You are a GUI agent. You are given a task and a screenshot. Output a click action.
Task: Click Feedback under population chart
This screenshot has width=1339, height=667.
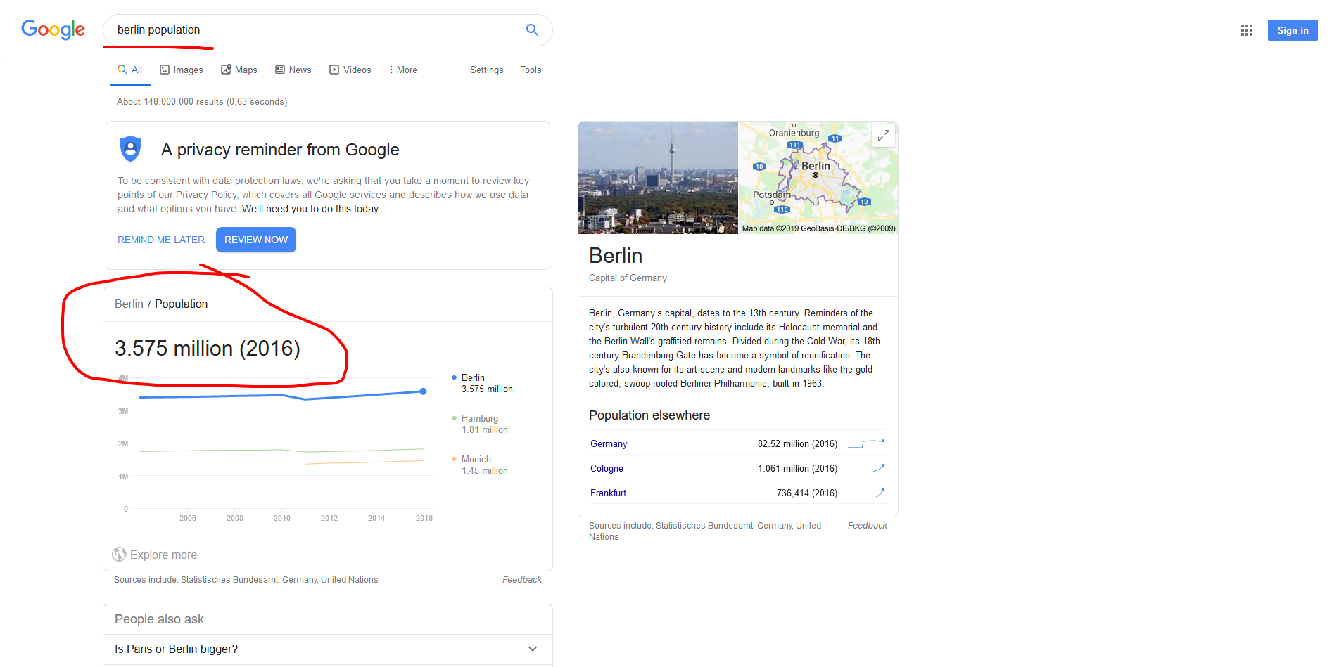522,580
